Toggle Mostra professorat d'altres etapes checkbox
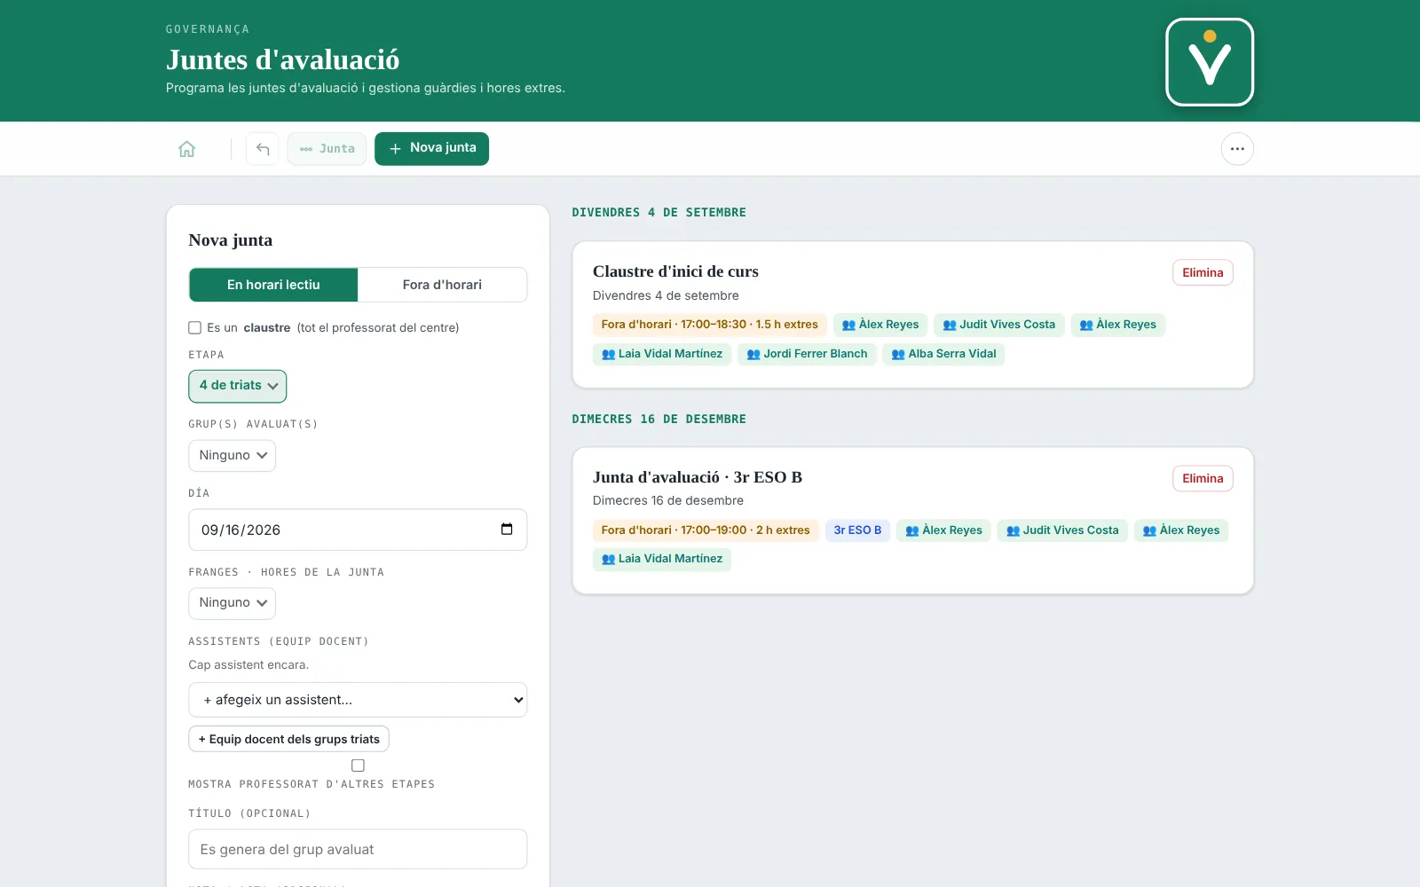Viewport: 1420px width, 887px height. (358, 765)
